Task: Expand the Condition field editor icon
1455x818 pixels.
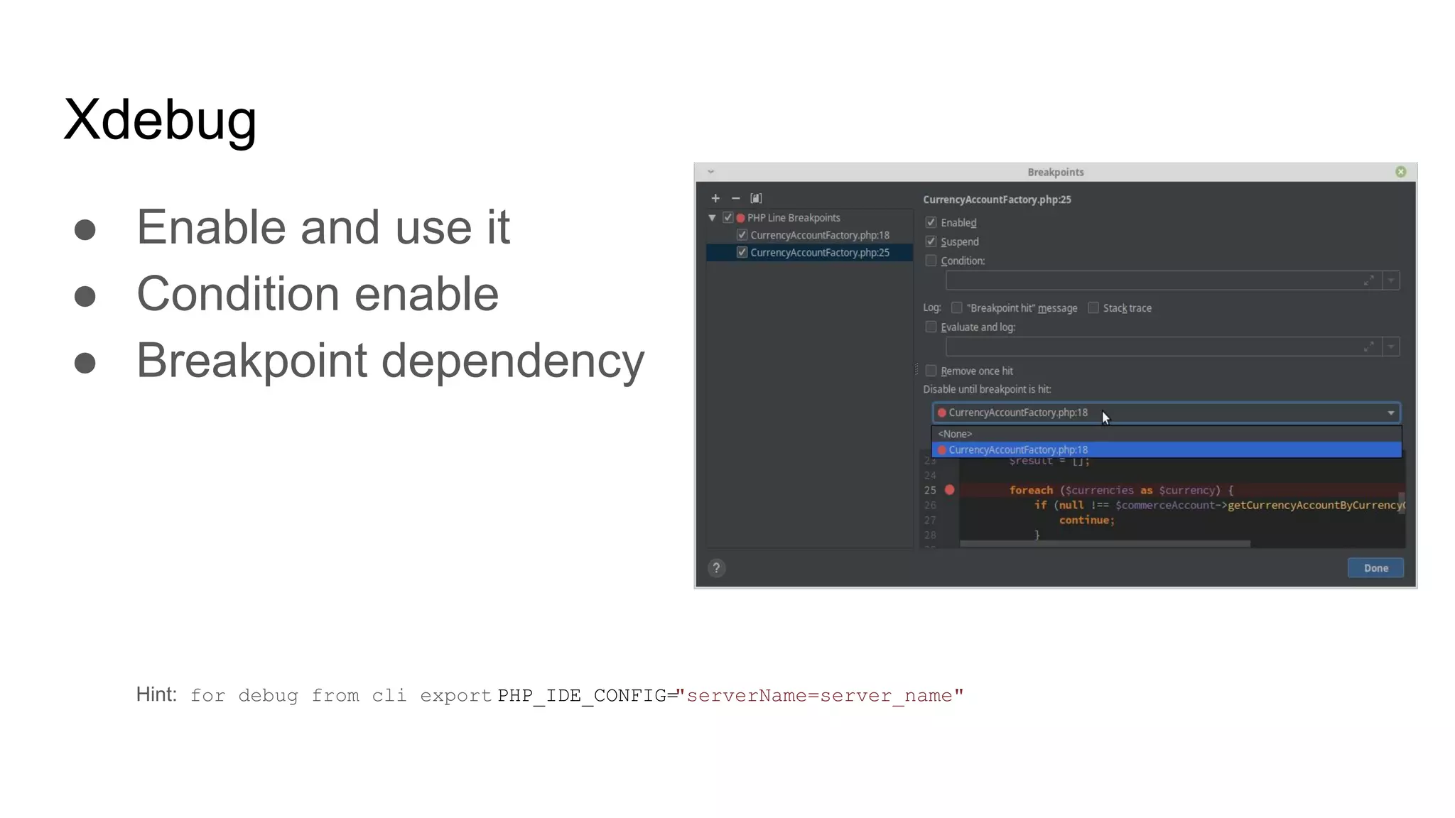Action: [1368, 280]
